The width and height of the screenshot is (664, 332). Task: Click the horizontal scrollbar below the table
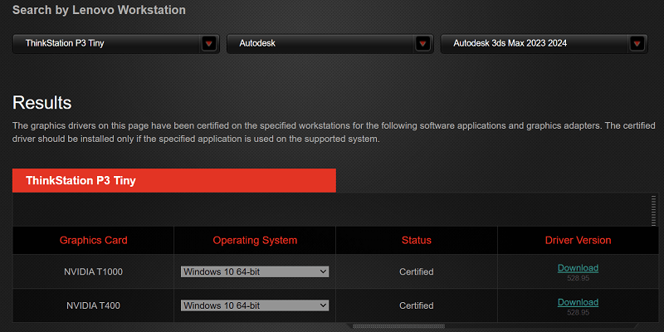(x=398, y=326)
